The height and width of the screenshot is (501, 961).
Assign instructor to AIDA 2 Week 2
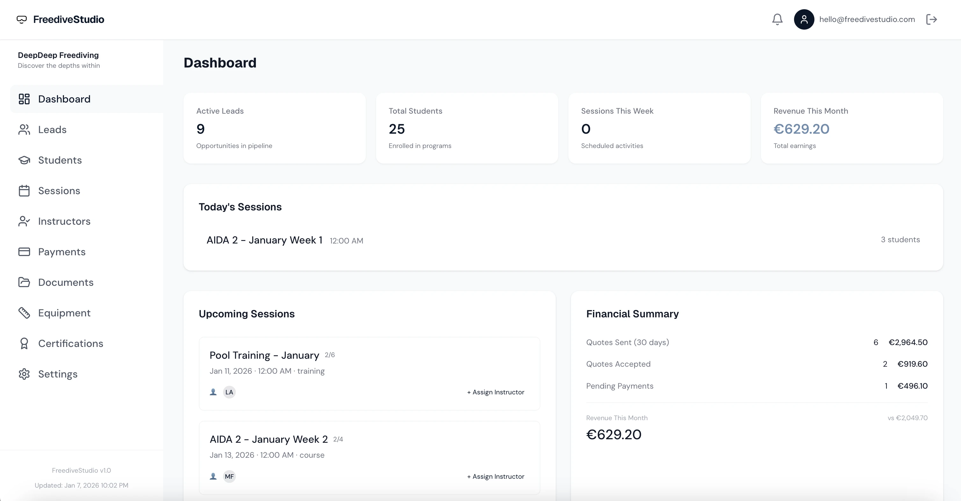496,476
